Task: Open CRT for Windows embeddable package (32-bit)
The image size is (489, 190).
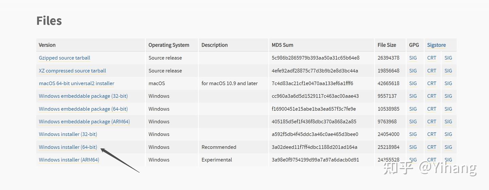Action: (432, 96)
